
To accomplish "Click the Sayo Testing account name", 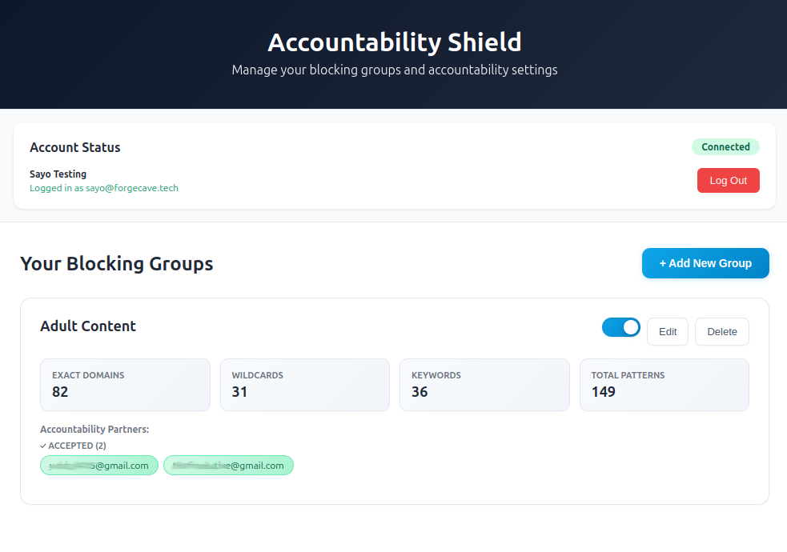I will [x=58, y=174].
